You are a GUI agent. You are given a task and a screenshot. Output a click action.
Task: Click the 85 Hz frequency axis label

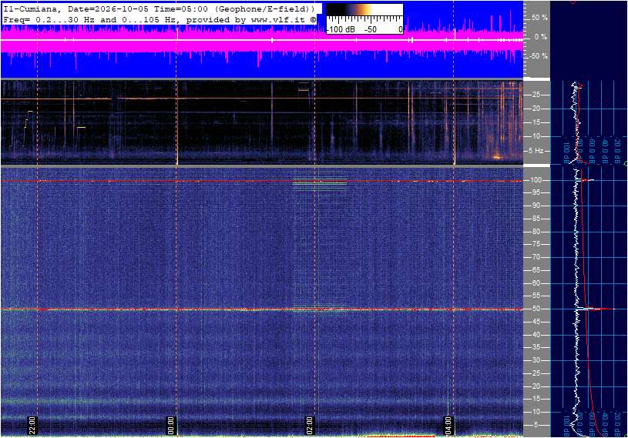pyautogui.click(x=536, y=219)
